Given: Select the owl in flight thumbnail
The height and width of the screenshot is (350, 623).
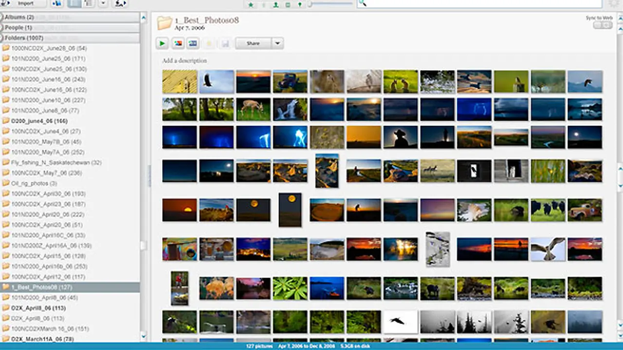Looking at the screenshot, I should 548,249.
